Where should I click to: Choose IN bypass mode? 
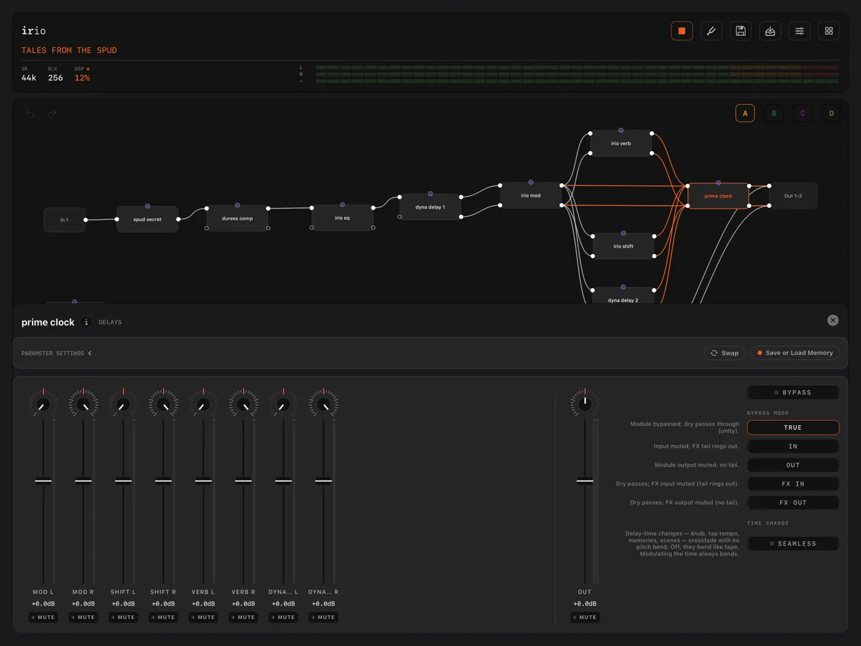[793, 447]
